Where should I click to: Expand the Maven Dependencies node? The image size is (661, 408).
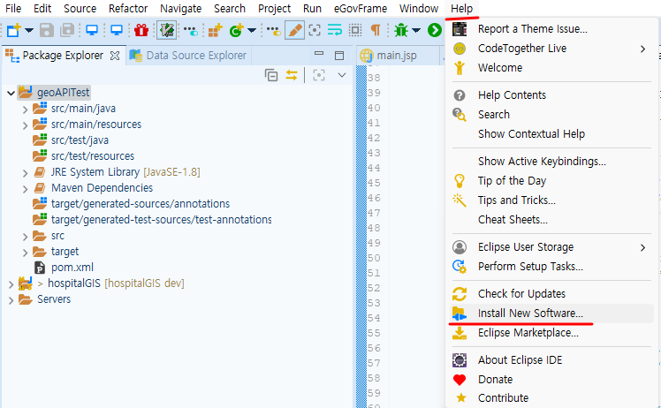click(25, 189)
